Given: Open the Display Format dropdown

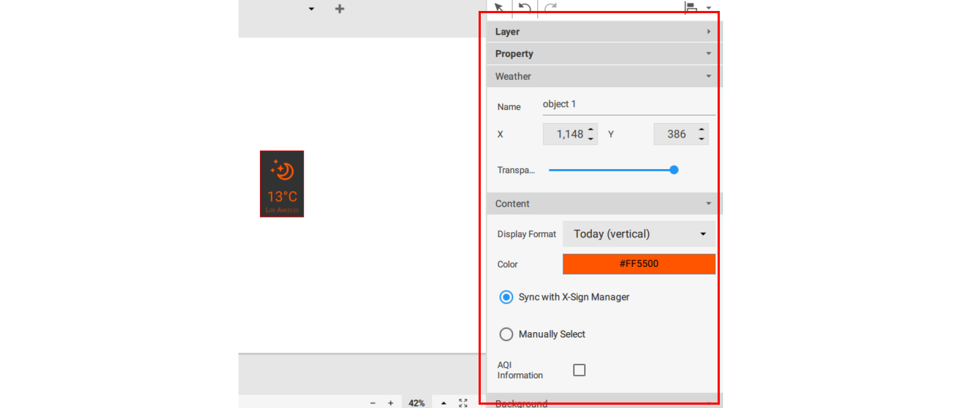Looking at the screenshot, I should pyautogui.click(x=639, y=234).
